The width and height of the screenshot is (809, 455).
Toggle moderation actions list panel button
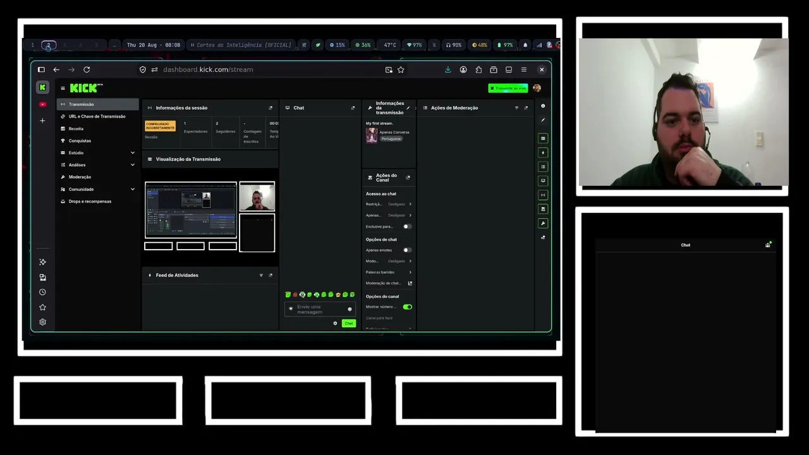pos(543,167)
